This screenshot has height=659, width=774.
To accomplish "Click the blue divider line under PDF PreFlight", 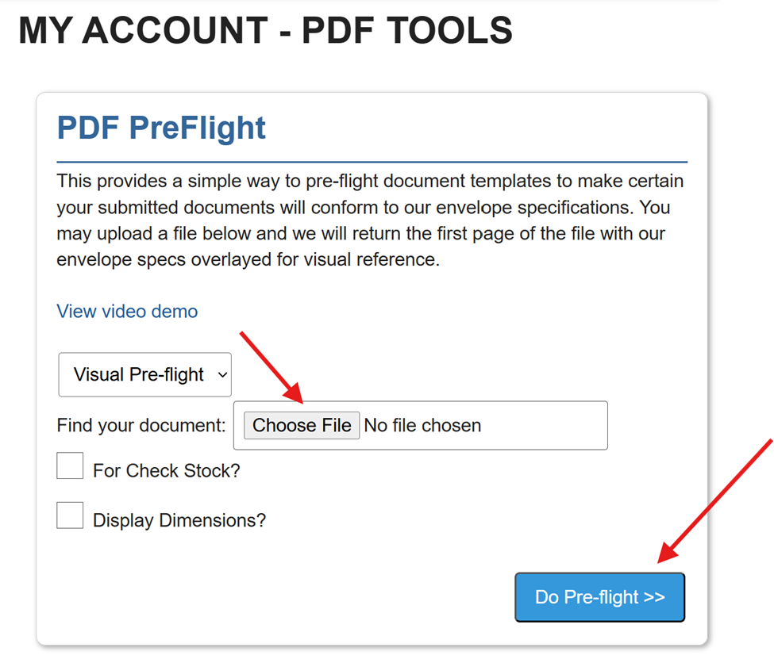I will (372, 162).
